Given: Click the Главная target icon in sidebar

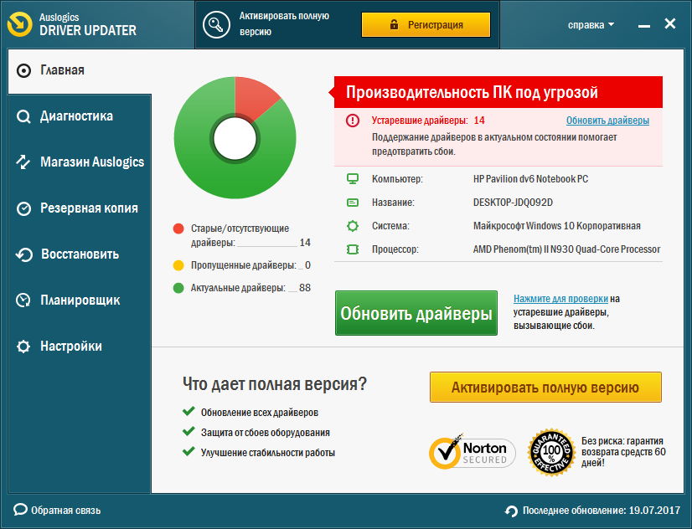Looking at the screenshot, I should click(x=23, y=70).
